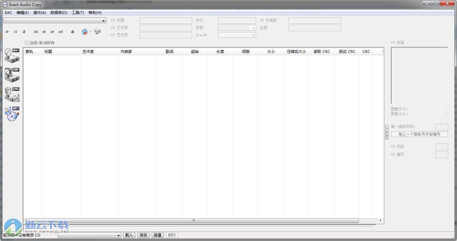The height and width of the screenshot is (241, 457).
Task: Stop playback with the stop icon
Action: point(24,32)
